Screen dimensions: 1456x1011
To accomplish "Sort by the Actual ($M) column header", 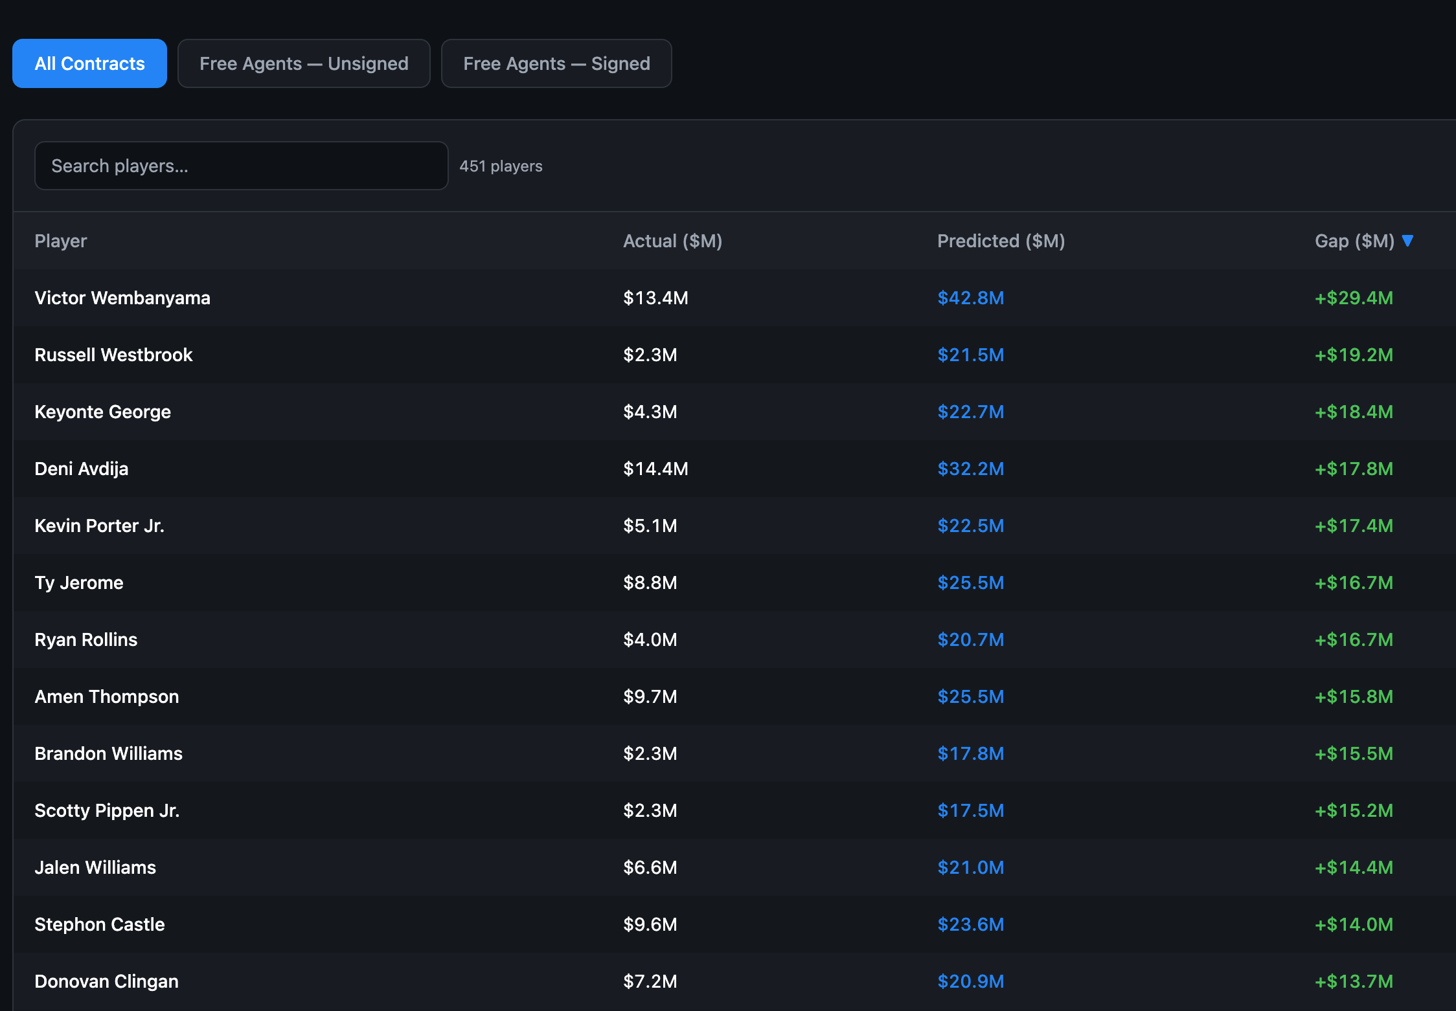I will 672,241.
